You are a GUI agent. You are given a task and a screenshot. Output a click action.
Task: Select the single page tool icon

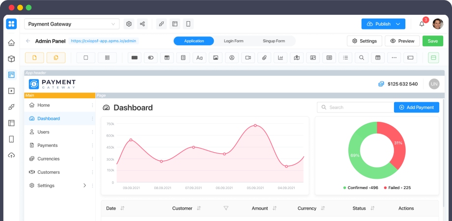(34, 57)
